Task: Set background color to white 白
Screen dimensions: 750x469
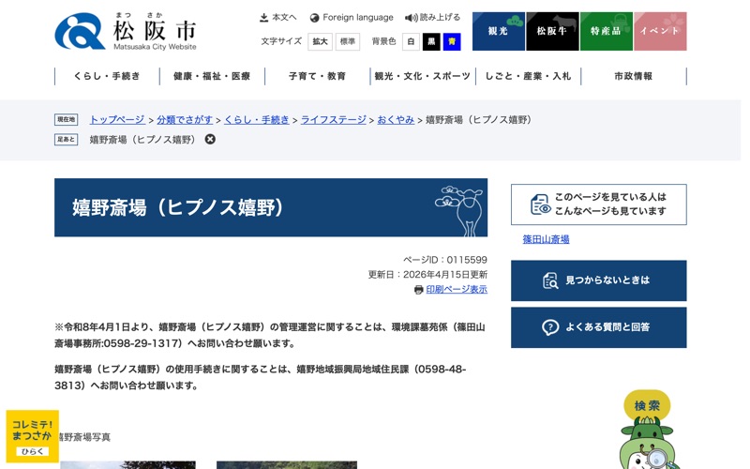Action: coord(411,41)
